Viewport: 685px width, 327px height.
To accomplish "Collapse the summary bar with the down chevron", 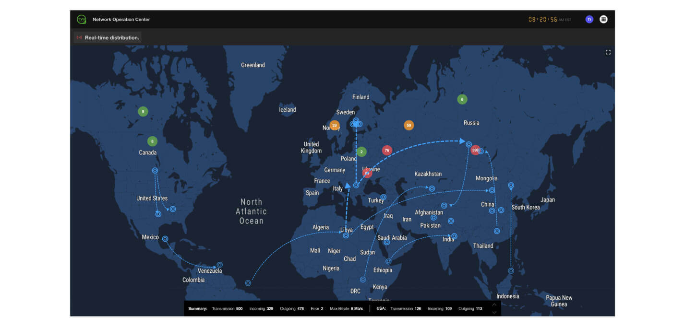I will coord(494,312).
